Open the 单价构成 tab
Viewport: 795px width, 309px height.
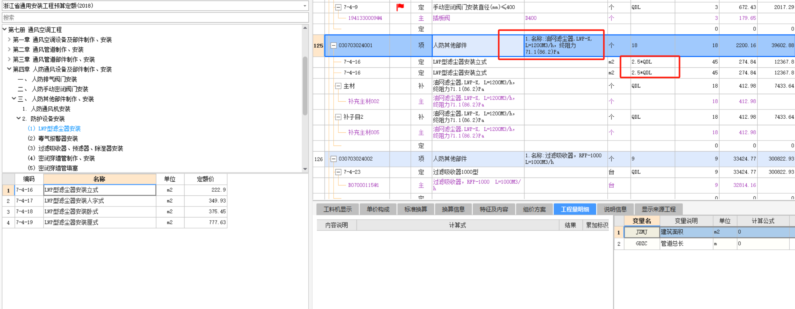pos(378,209)
